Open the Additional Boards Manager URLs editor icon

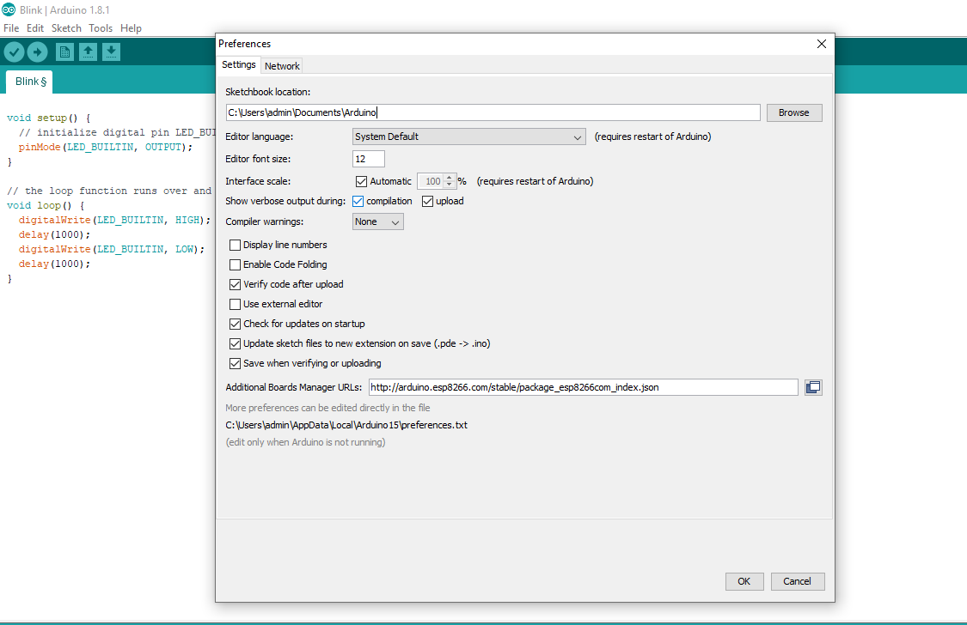click(x=813, y=387)
